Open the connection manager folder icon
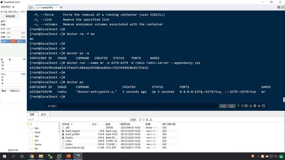The width and height of the screenshot is (285, 160). [x=31, y=8]
